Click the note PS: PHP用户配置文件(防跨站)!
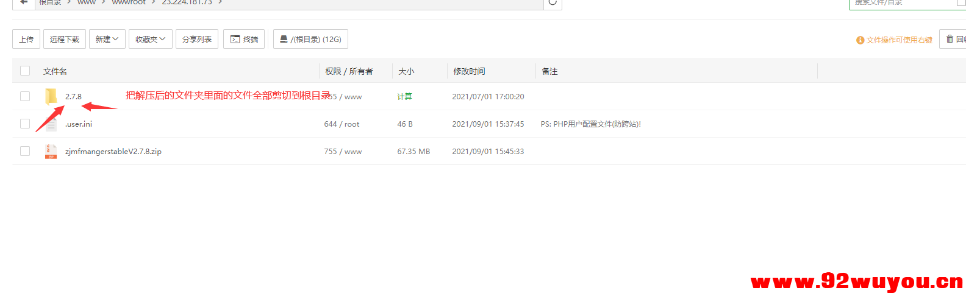Viewport: 966px width, 296px height. (x=590, y=124)
